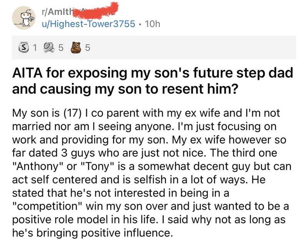The height and width of the screenshot is (247, 308).
Task: Click the bear Hugz award icon
Action: pos(76,48)
